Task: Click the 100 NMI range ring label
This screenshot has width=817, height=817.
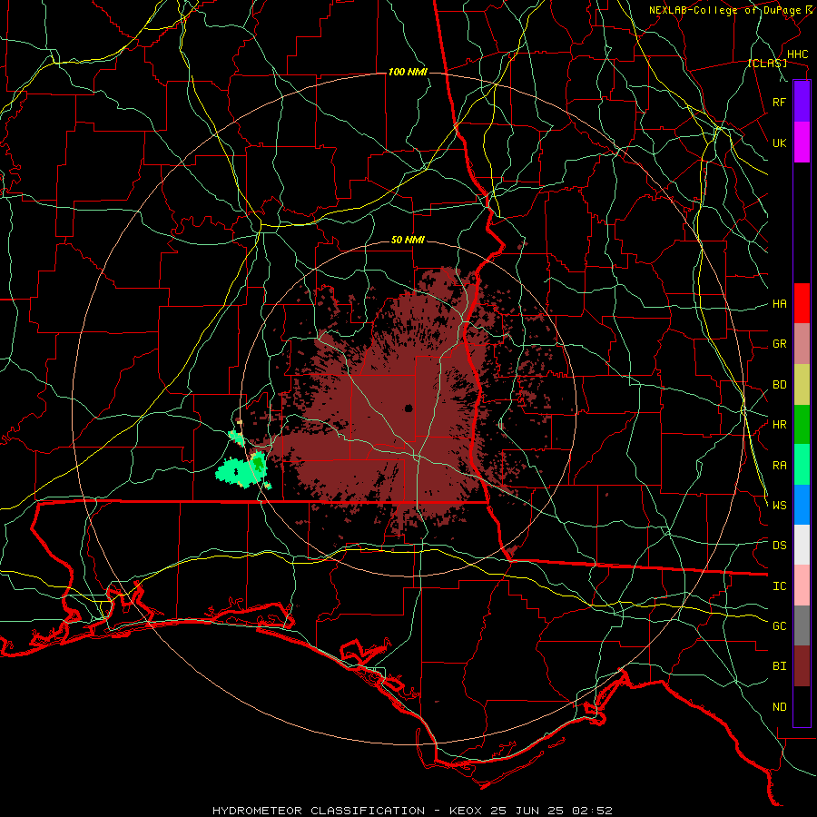Action: [x=408, y=72]
